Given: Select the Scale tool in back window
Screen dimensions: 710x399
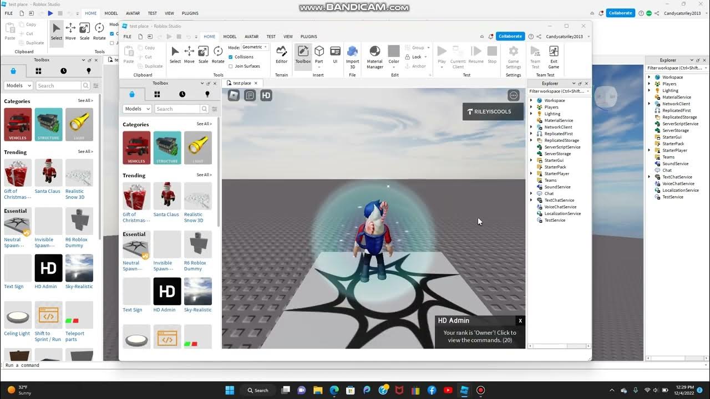Looking at the screenshot, I should coord(84,31).
